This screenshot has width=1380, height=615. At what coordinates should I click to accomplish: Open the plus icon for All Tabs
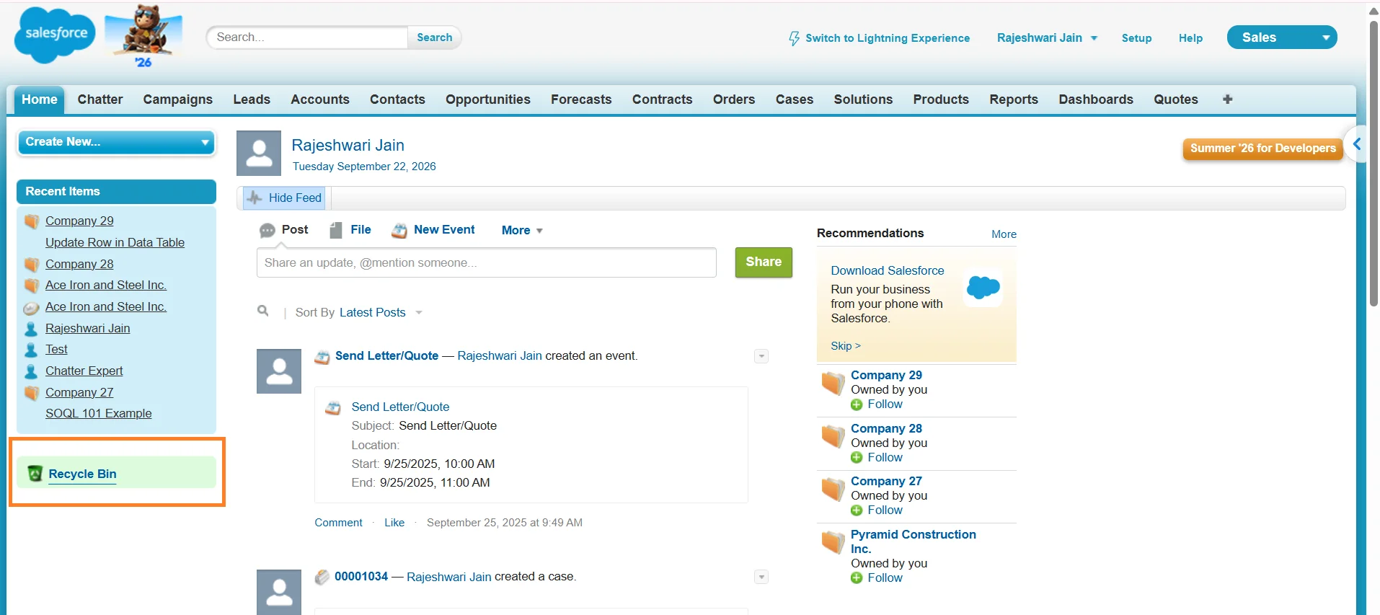pos(1227,99)
